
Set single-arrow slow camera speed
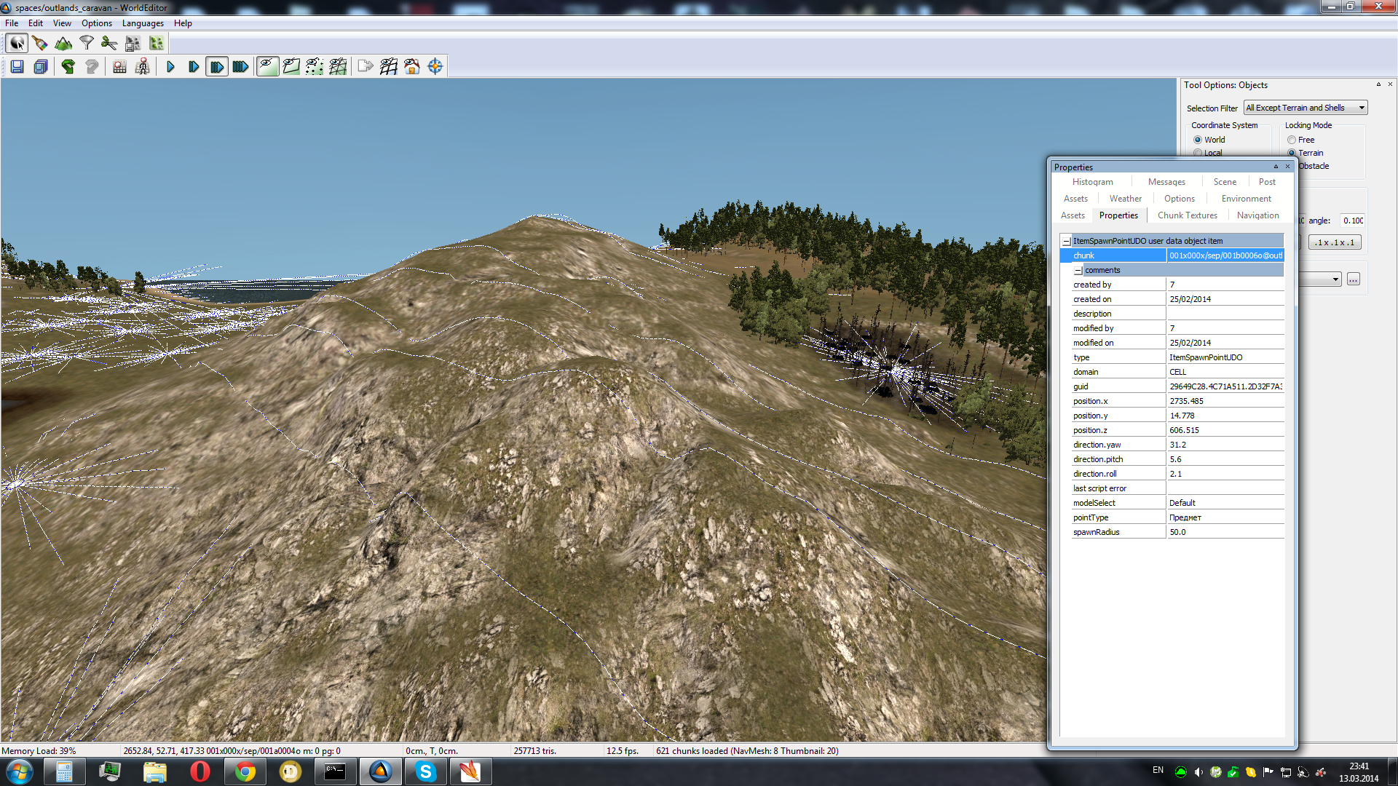pyautogui.click(x=170, y=67)
